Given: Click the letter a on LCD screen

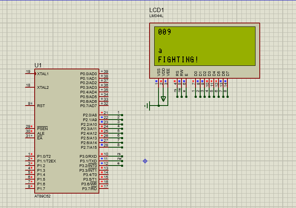Looking at the screenshot, I should coord(160,51).
